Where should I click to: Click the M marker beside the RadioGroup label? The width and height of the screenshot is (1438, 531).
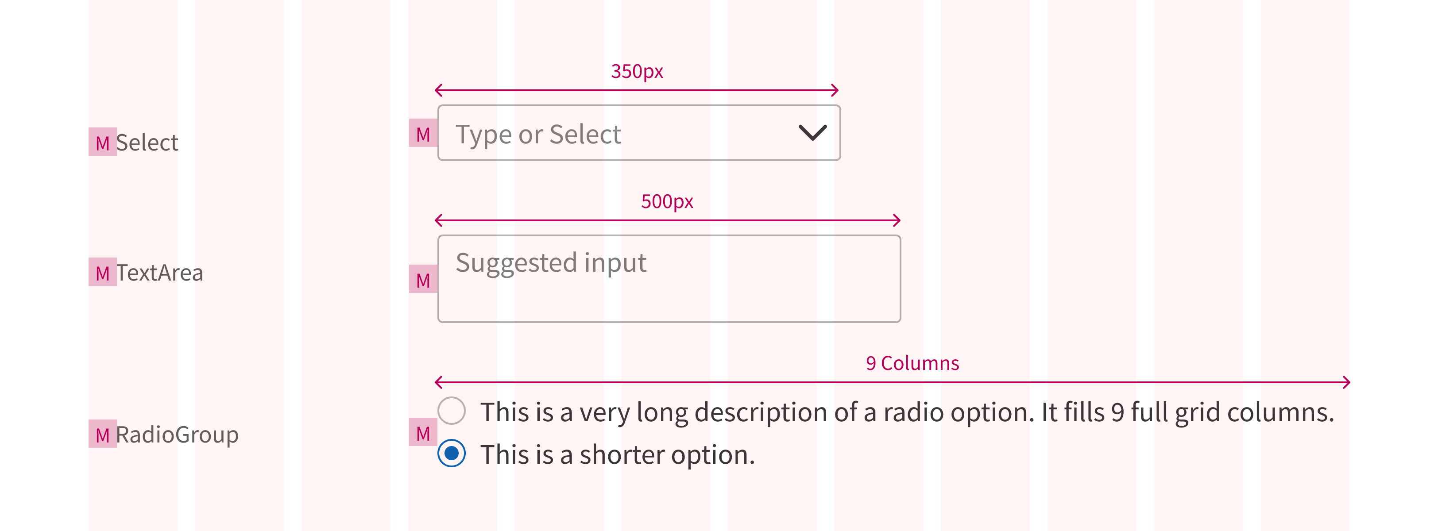coord(103,434)
